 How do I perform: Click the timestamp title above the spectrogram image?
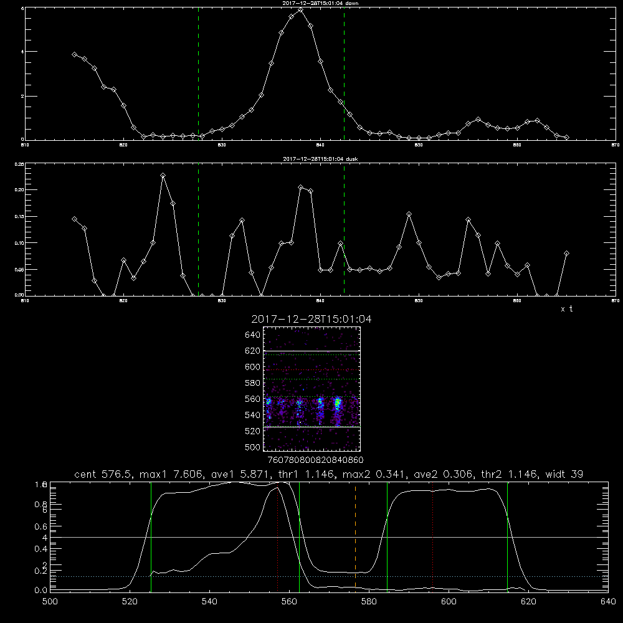[311, 319]
